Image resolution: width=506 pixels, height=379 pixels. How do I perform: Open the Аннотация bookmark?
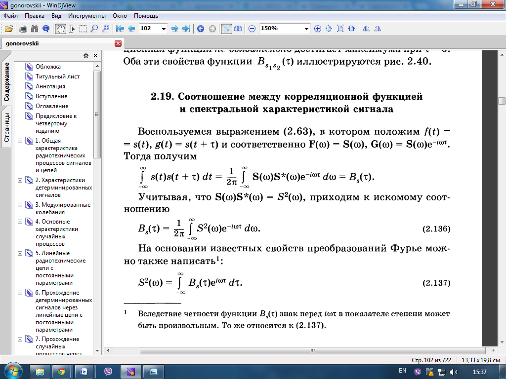pyautogui.click(x=50, y=86)
